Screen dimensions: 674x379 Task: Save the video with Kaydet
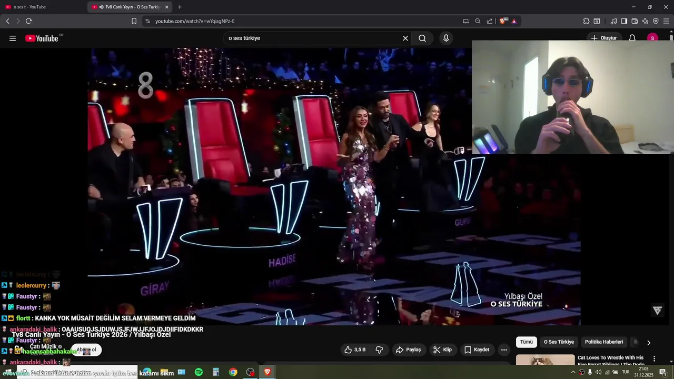[477, 350]
